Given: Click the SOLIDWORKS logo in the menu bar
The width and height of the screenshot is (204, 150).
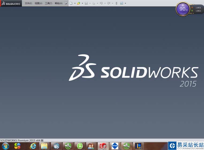Looking at the screenshot, I should point(11,3).
